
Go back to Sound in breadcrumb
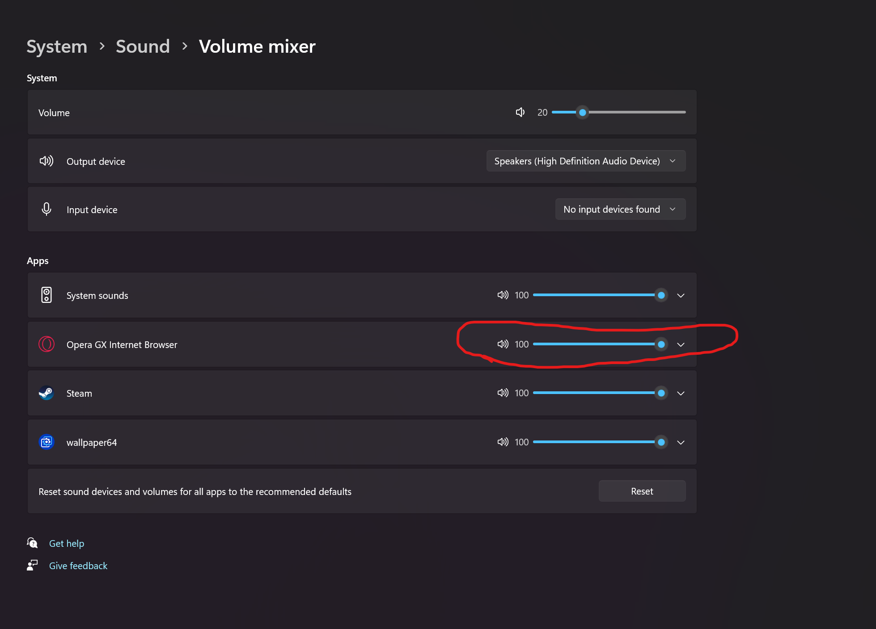click(x=143, y=46)
